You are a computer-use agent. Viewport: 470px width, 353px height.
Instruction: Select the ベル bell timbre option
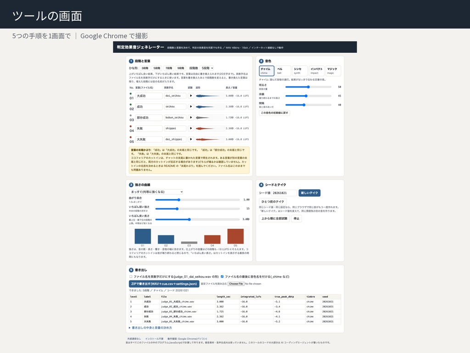(283, 71)
